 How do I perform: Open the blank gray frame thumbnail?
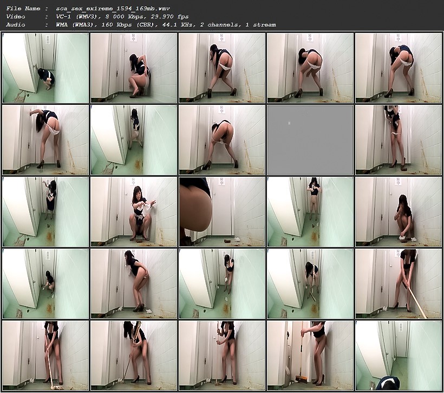[x=310, y=140]
